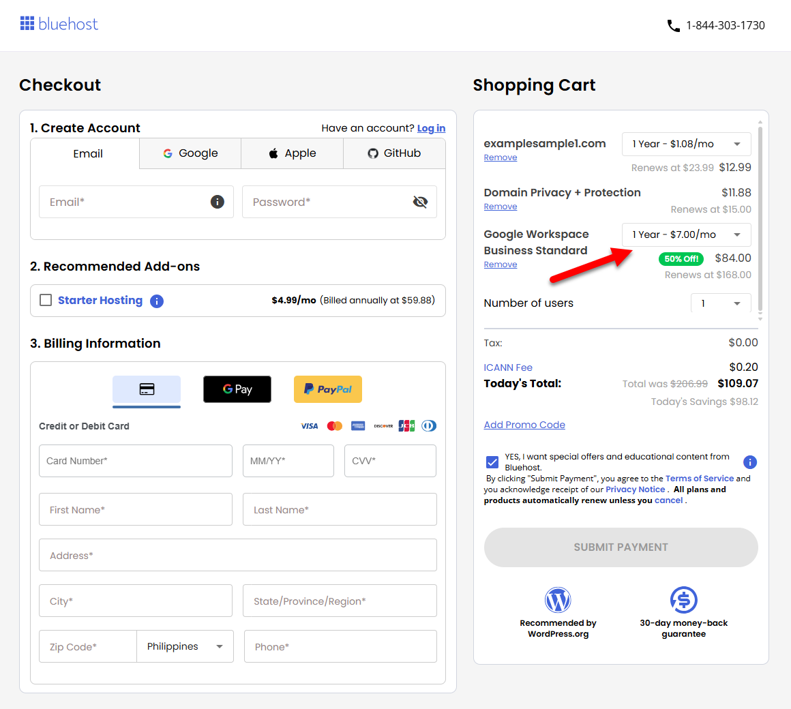Focus the Zip Code field
Screen dimensions: 791x709
pos(88,646)
